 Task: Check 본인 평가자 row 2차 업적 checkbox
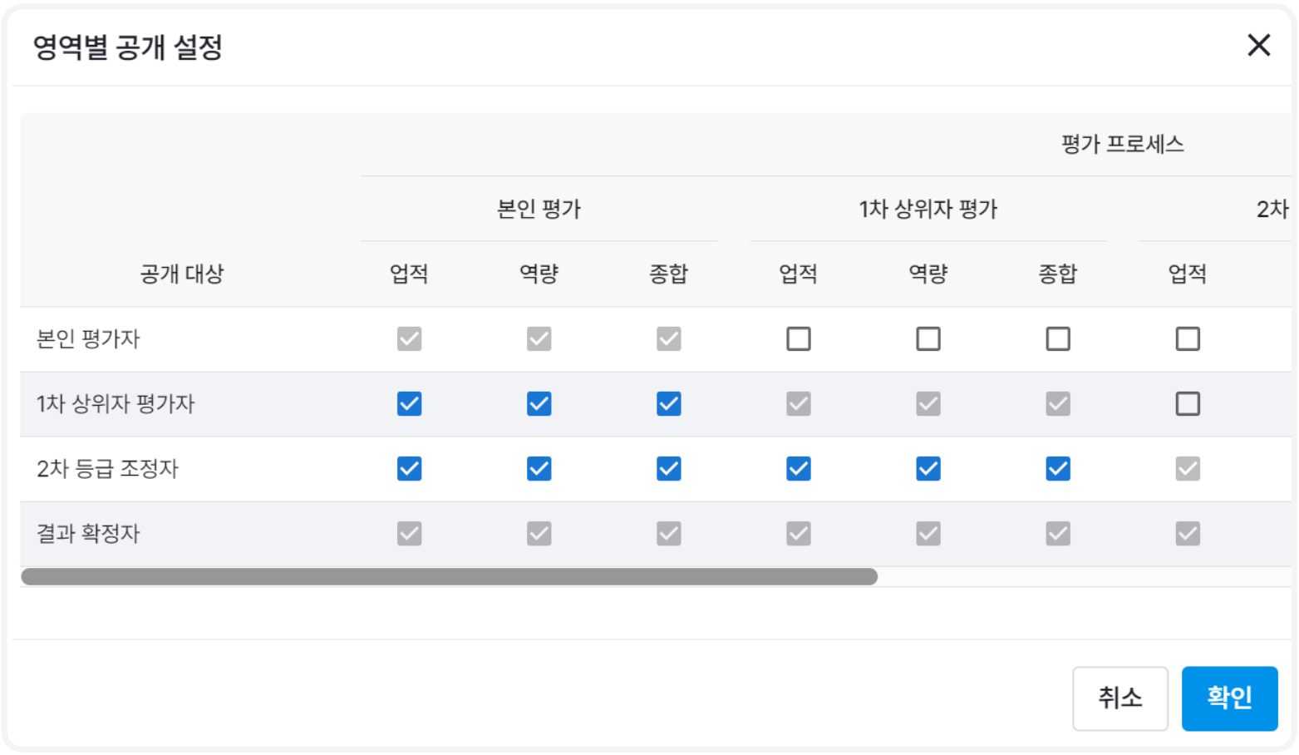1187,338
